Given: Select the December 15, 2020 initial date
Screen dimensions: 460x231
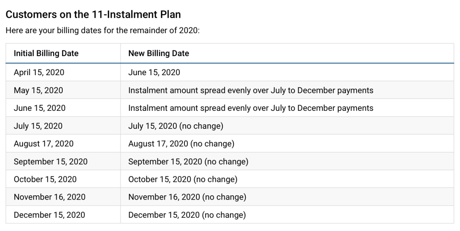Looking at the screenshot, I should click(49, 215).
